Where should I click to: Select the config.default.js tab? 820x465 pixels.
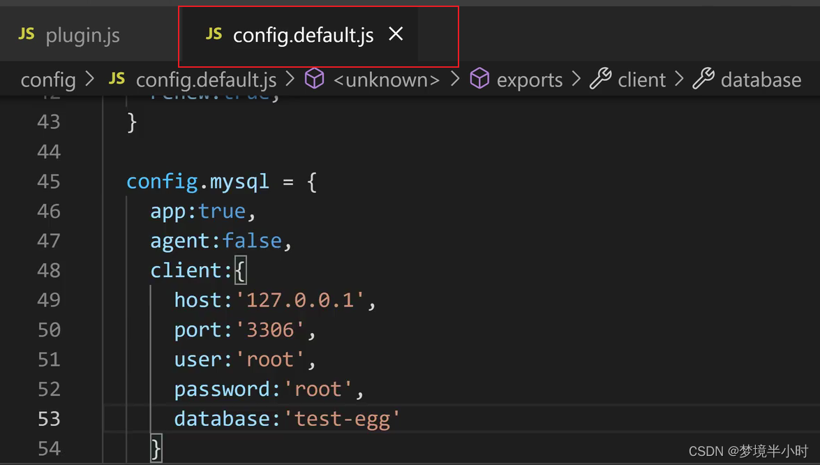303,33
